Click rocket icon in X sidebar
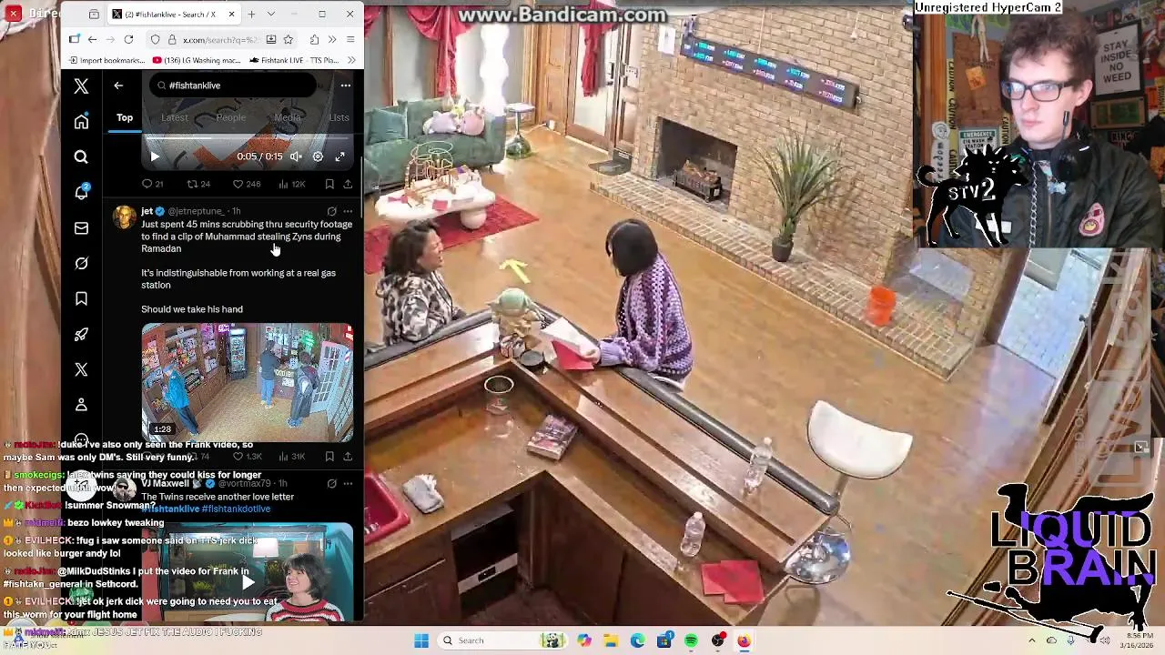Viewport: 1165px width, 655px height. point(81,334)
